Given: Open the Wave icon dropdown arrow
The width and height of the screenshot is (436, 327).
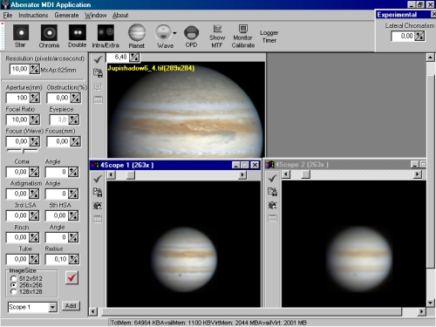Looking at the screenshot, I should coord(174,33).
